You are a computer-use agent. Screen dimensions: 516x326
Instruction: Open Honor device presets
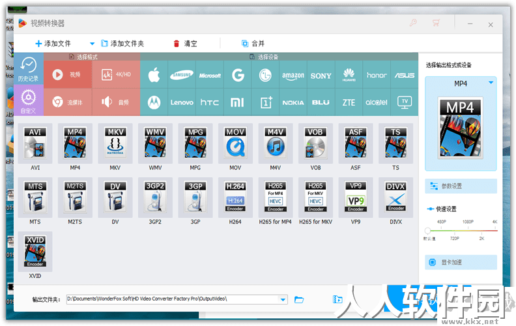(x=377, y=75)
